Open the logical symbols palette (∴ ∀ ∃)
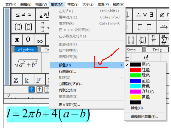 click(145, 14)
